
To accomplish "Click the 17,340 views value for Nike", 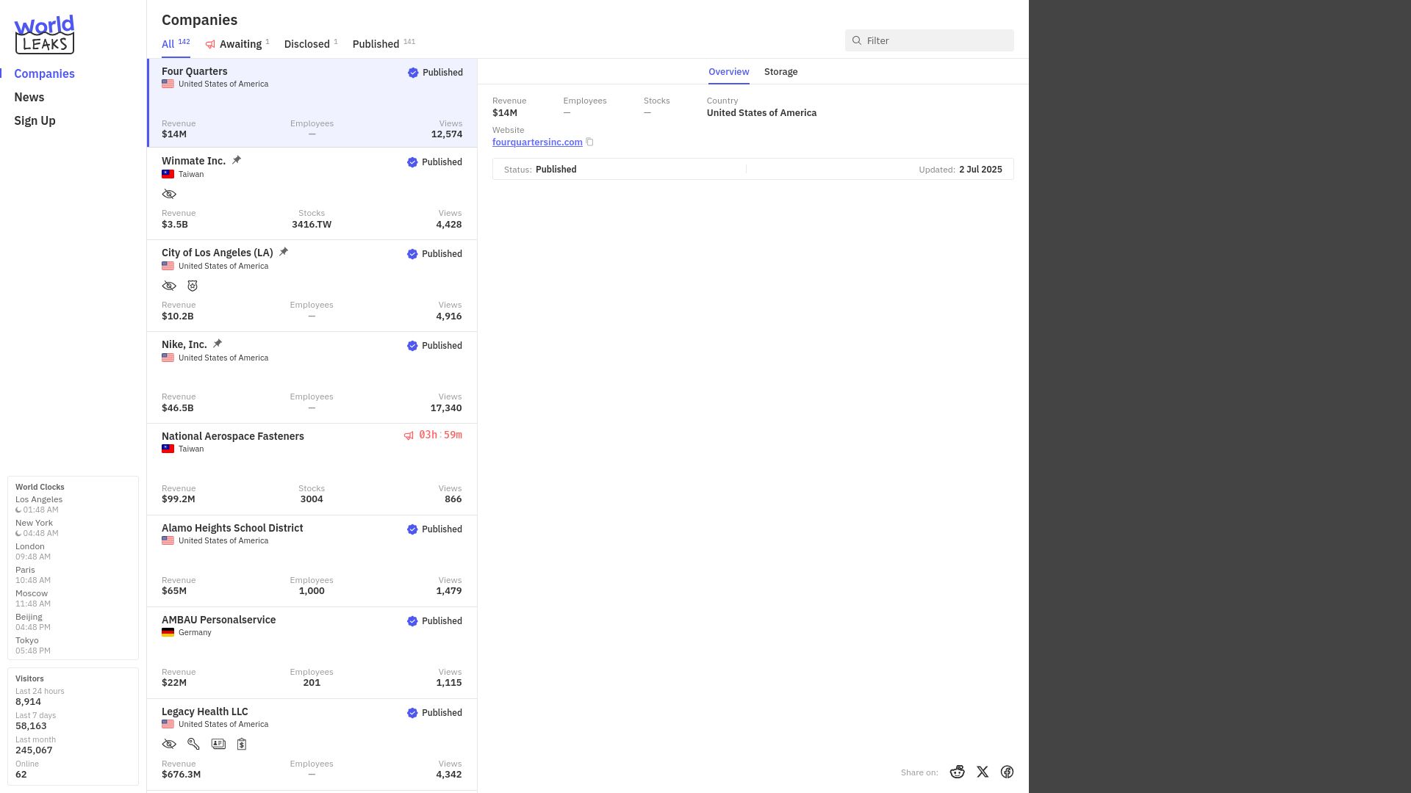I will click(x=446, y=408).
